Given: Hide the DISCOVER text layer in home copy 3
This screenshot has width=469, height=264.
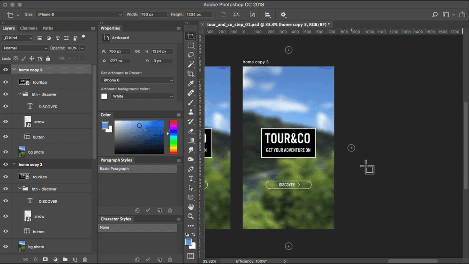Looking at the screenshot, I should tap(6, 107).
